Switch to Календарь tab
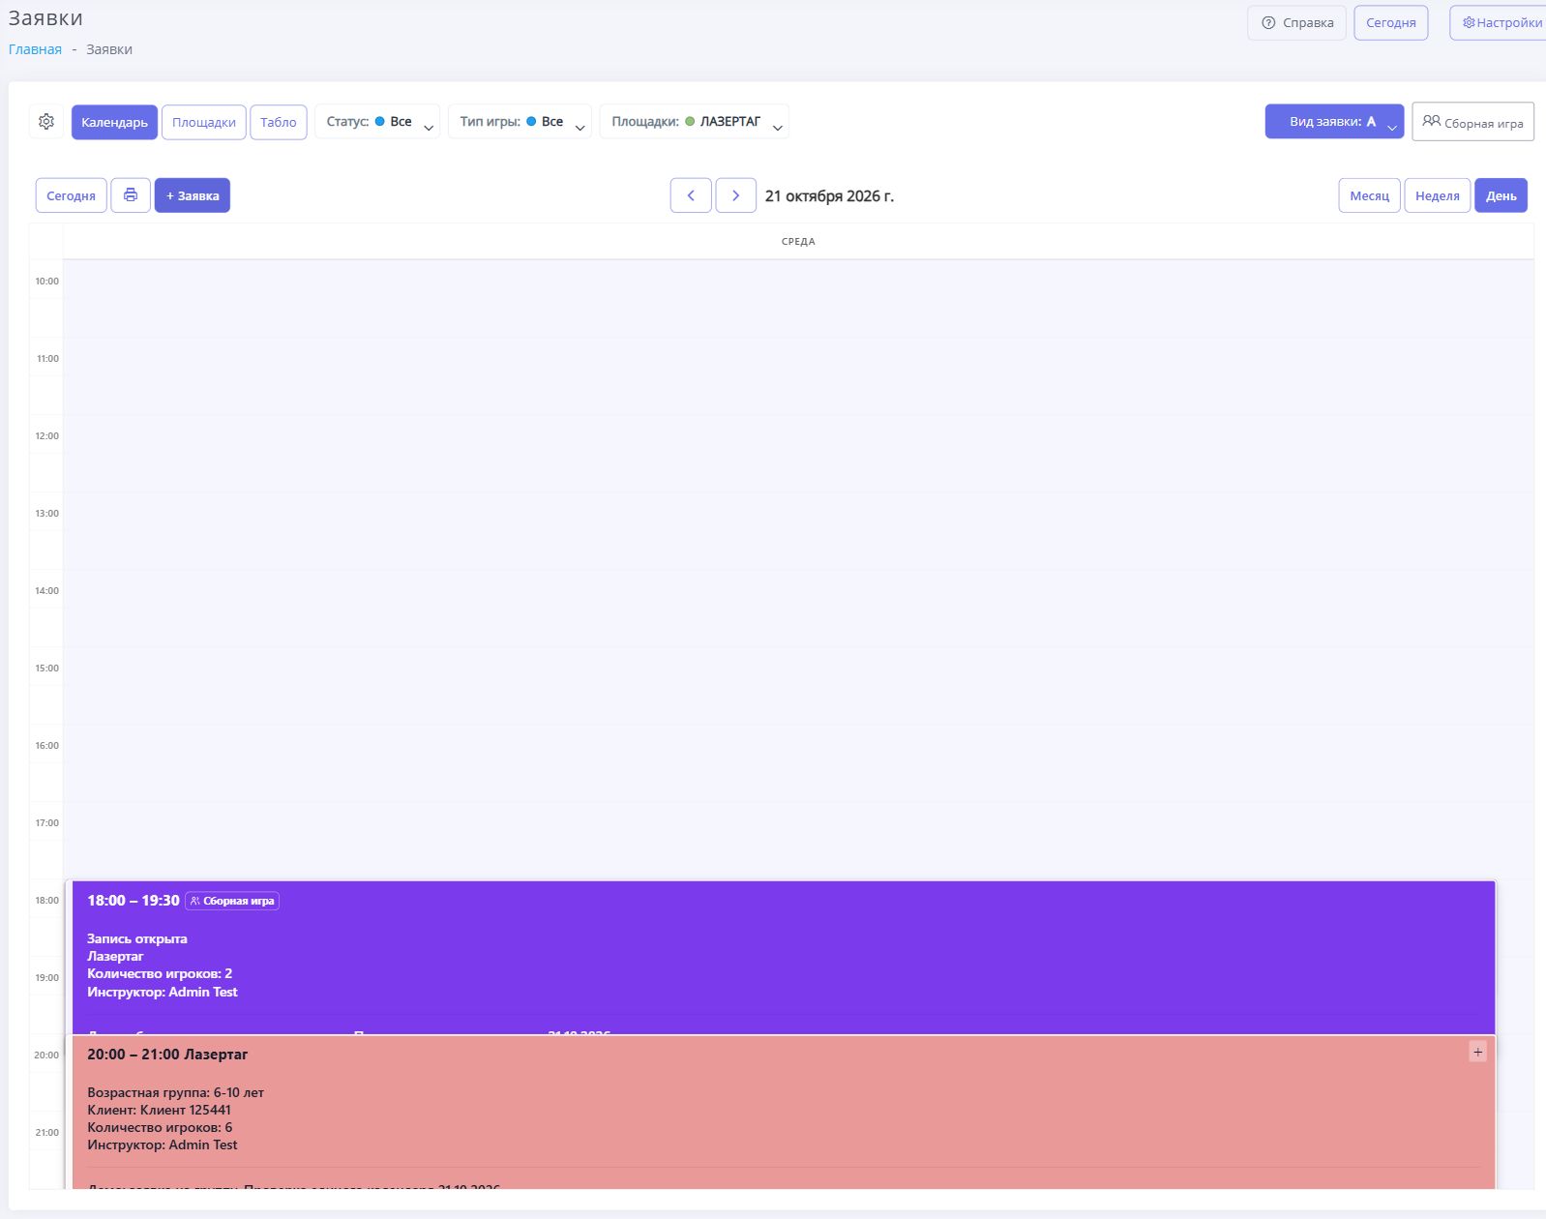This screenshot has width=1546, height=1219. (114, 122)
